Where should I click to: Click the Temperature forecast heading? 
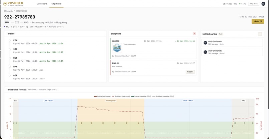coord(16,89)
